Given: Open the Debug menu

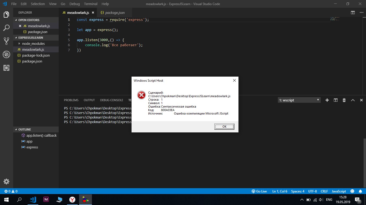Looking at the screenshot, I should 74,4.
